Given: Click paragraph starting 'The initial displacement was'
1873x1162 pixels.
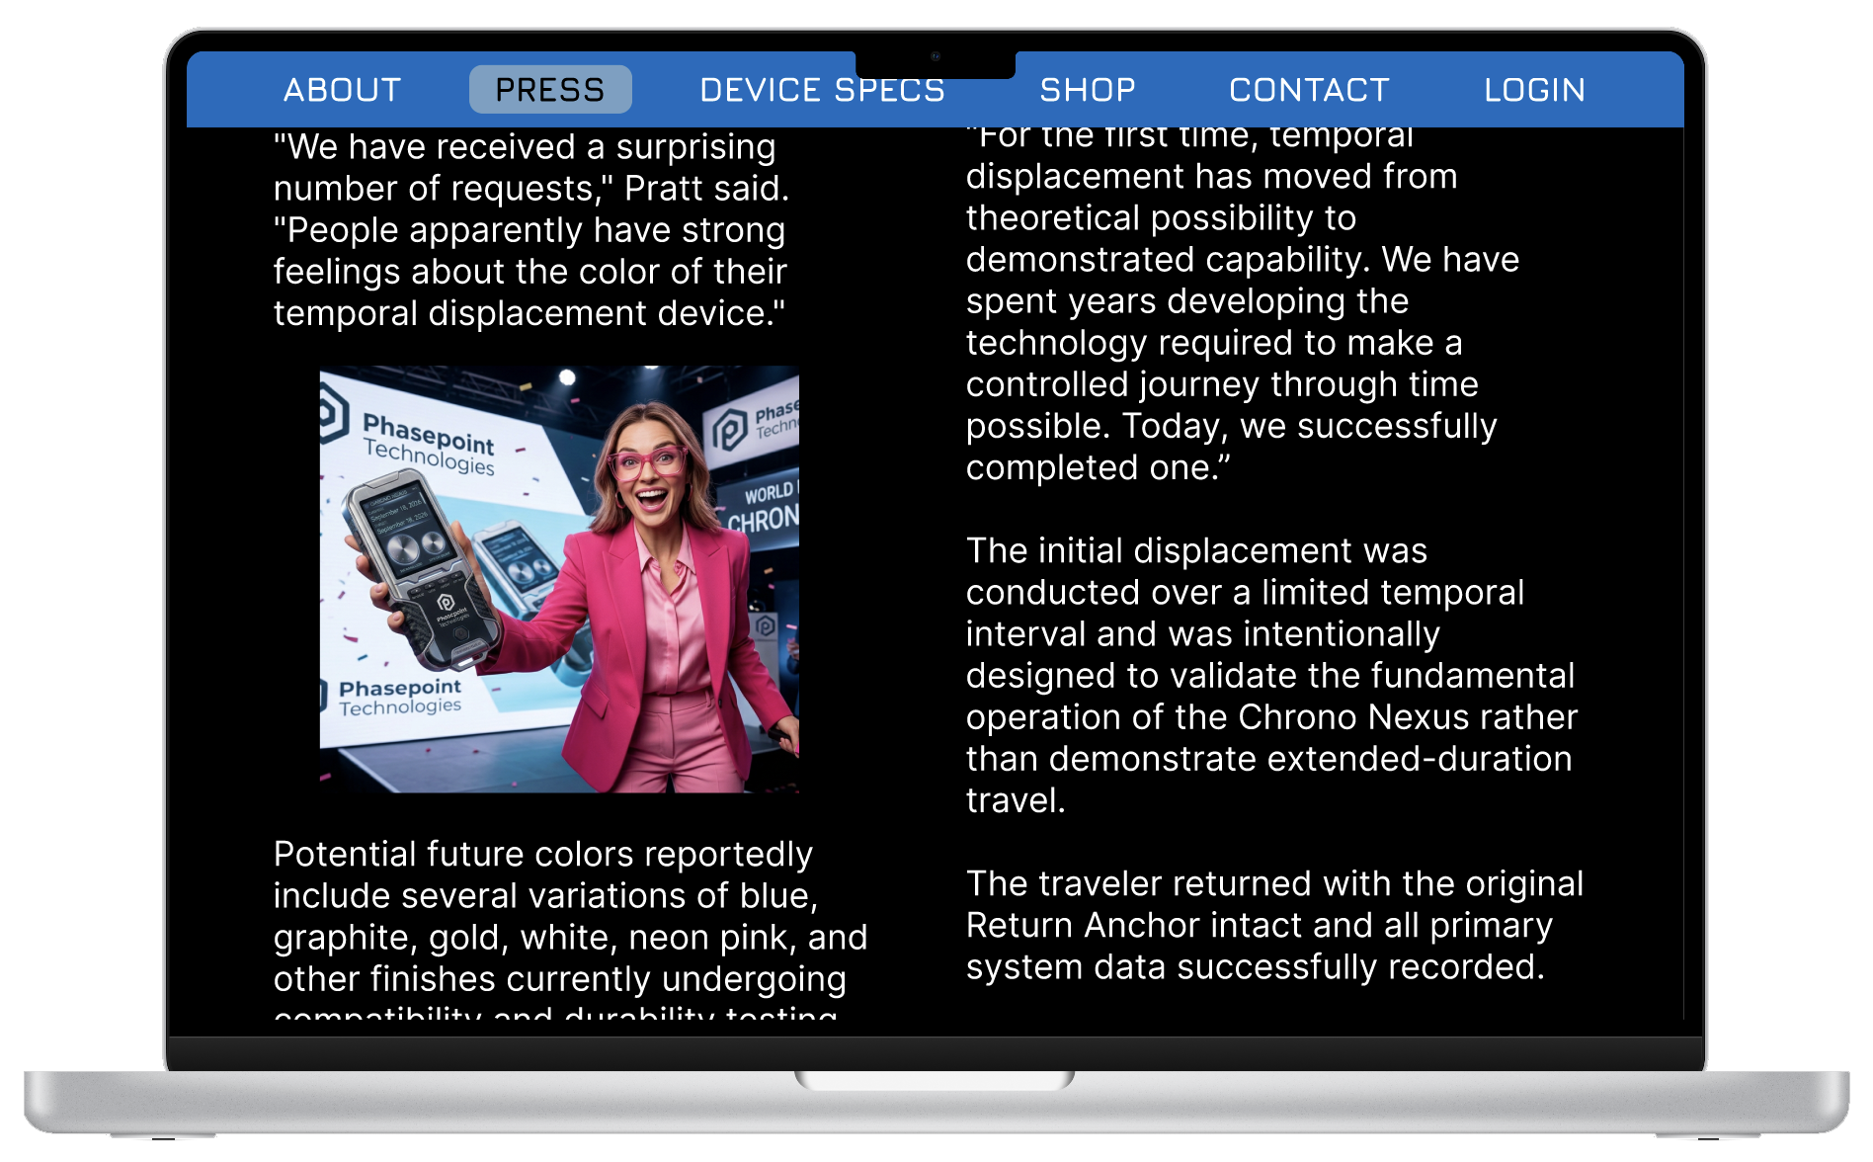Looking at the screenshot, I should pos(1271,675).
